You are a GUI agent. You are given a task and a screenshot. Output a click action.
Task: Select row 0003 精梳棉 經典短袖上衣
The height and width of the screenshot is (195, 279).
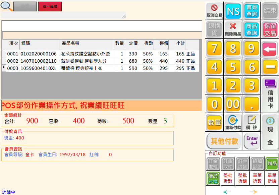pyautogui.click(x=101, y=68)
